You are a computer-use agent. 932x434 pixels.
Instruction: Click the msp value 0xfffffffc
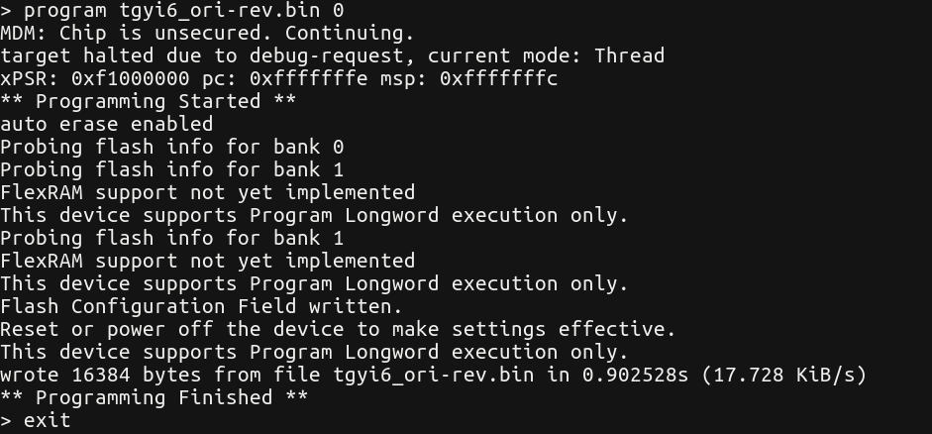(499, 78)
